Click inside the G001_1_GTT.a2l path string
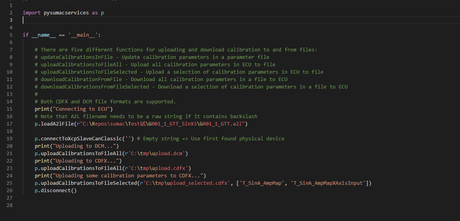The image size is (460, 221). point(159,124)
